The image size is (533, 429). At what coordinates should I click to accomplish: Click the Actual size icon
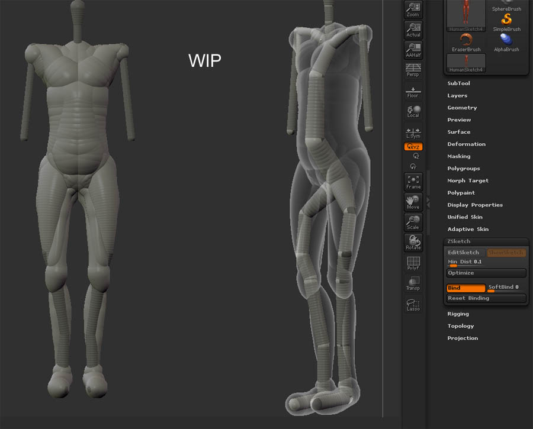click(413, 30)
